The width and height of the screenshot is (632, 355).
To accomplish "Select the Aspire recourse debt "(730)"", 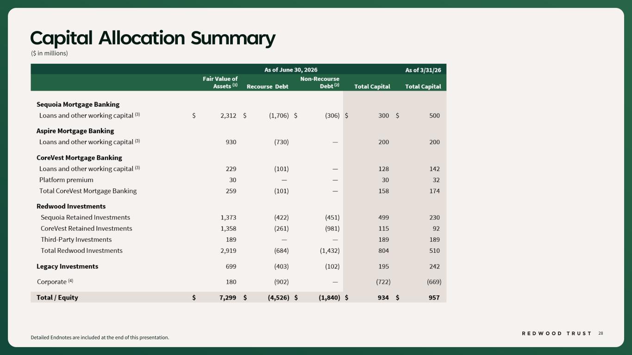I will click(282, 142).
